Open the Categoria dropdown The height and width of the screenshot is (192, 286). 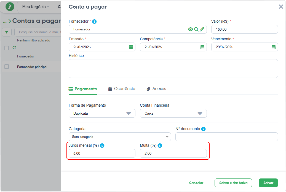(120, 137)
